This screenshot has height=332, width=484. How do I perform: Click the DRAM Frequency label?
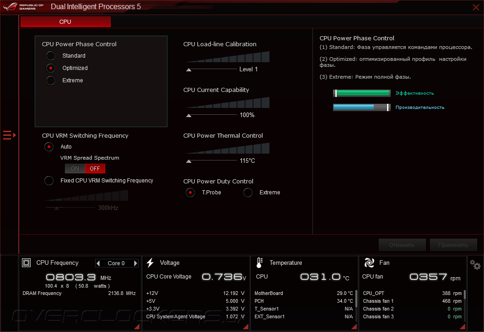(42, 293)
